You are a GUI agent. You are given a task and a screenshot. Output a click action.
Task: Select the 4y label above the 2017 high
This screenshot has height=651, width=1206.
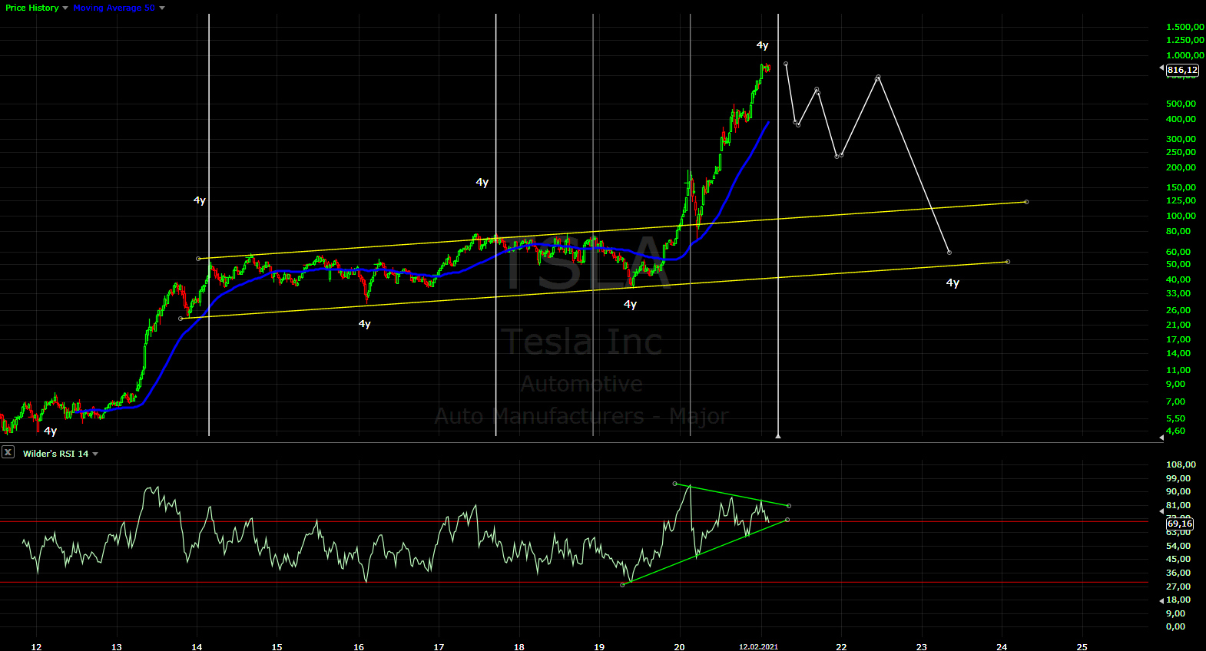pyautogui.click(x=482, y=182)
